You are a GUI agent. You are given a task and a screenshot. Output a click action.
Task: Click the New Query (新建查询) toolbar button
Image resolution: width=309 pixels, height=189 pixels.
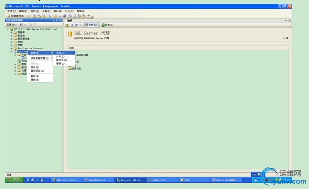click(x=16, y=16)
